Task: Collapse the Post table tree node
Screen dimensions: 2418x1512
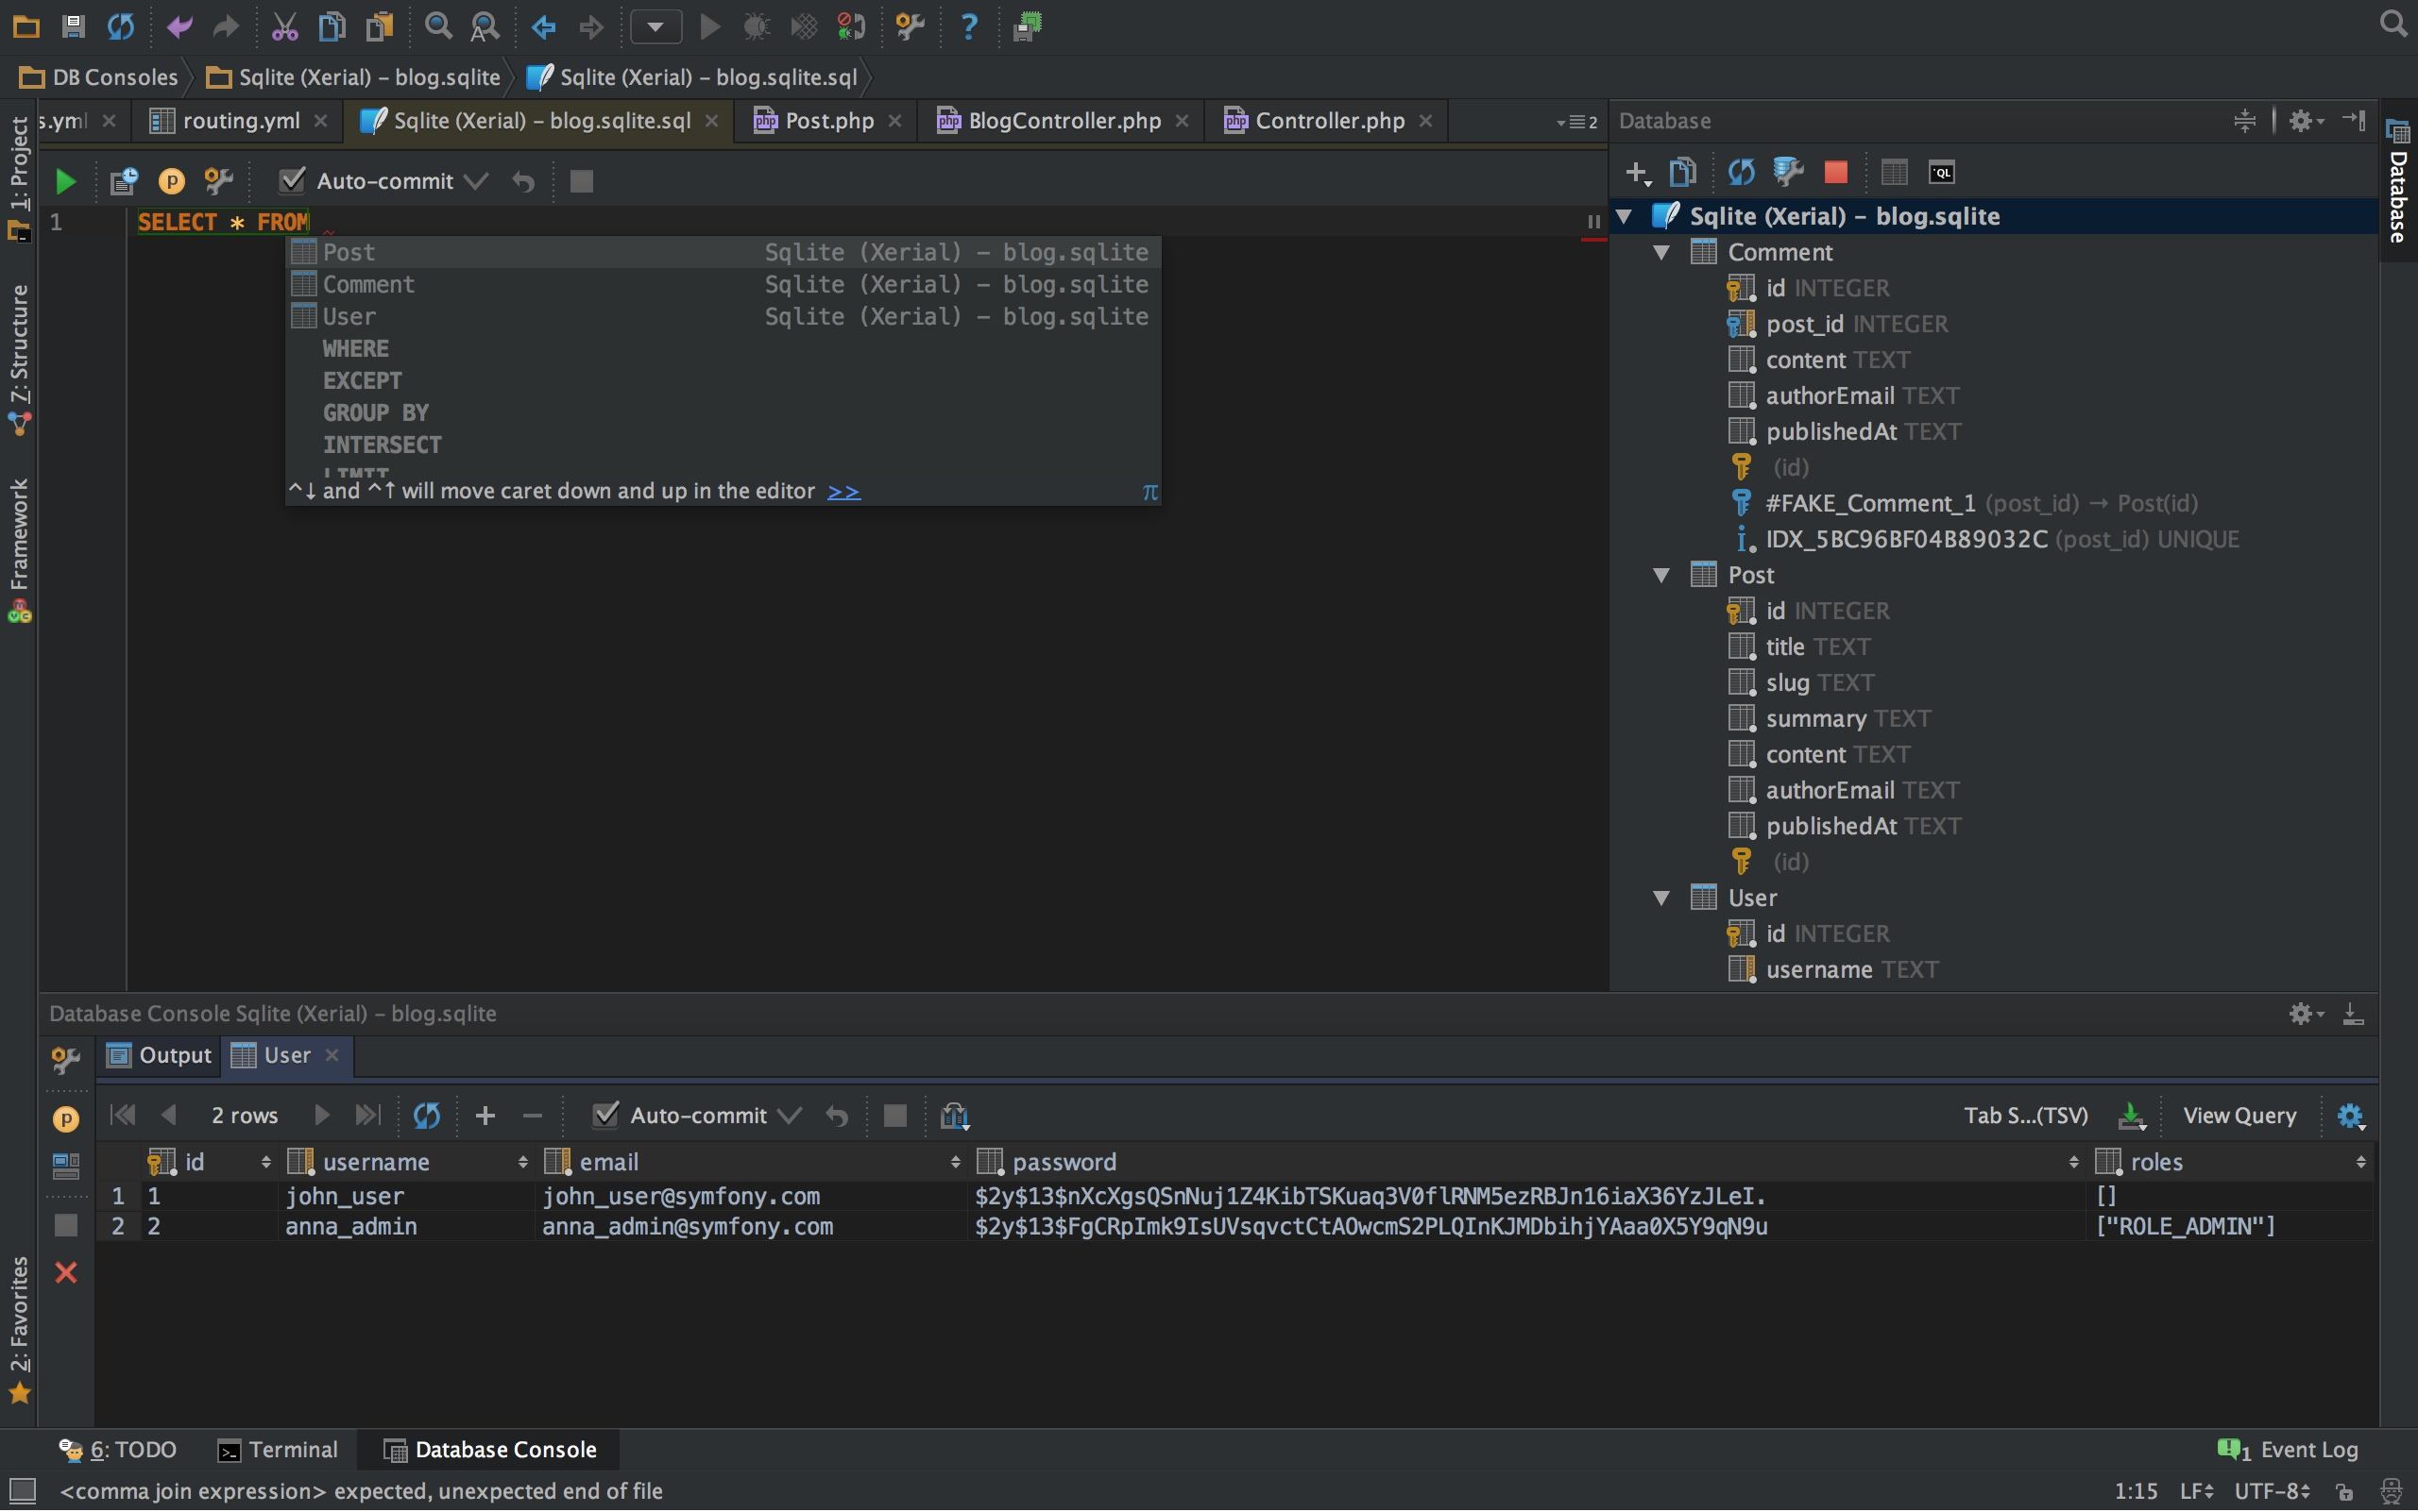Action: click(1661, 575)
